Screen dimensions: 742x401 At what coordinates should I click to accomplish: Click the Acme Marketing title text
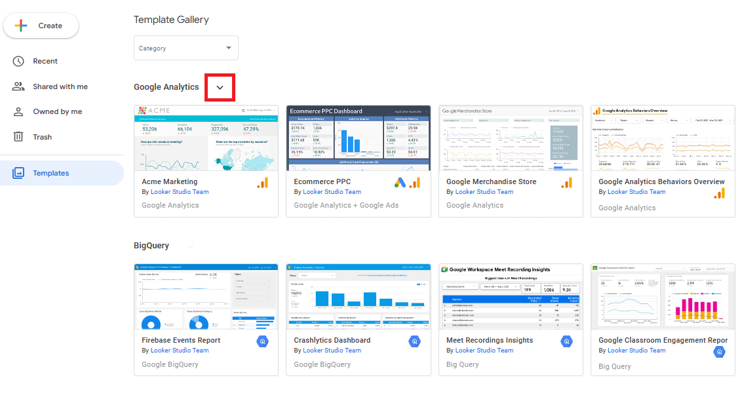click(x=169, y=181)
